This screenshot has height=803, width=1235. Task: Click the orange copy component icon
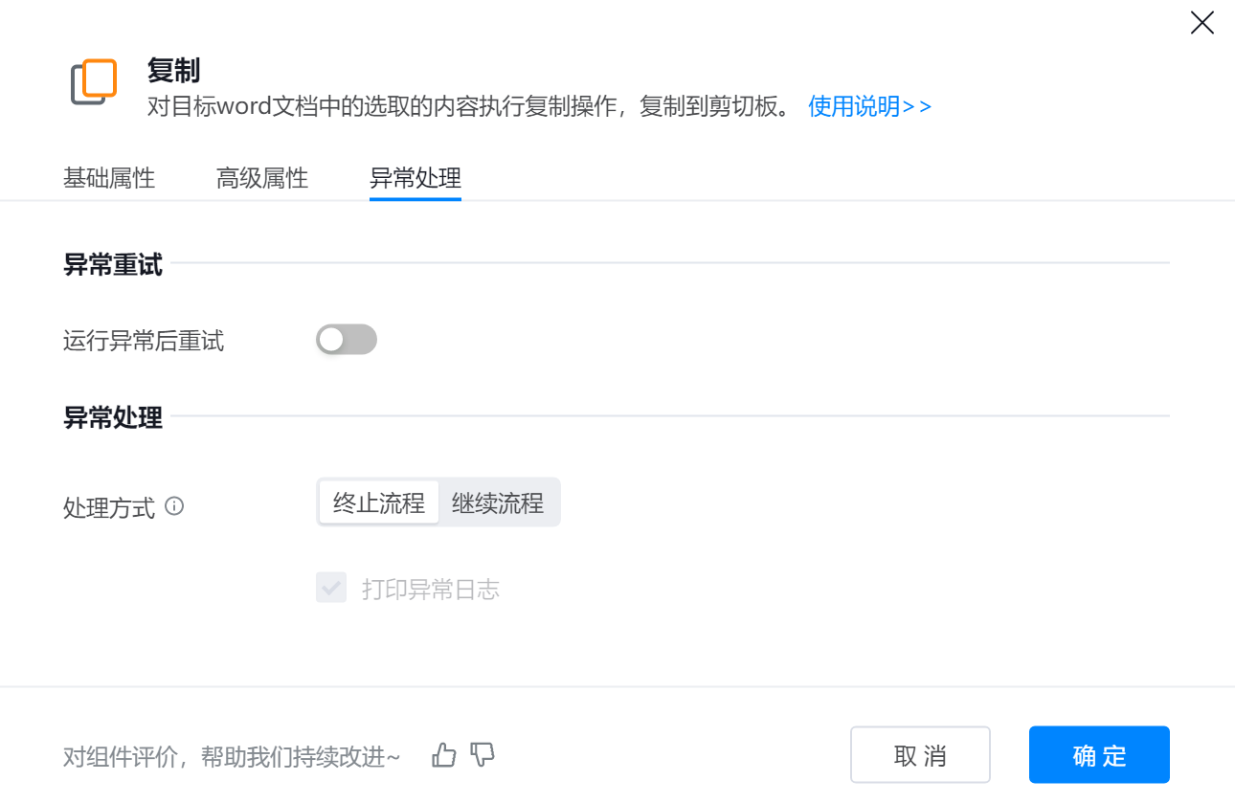pos(94,82)
